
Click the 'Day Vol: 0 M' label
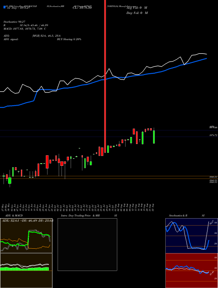137,13
